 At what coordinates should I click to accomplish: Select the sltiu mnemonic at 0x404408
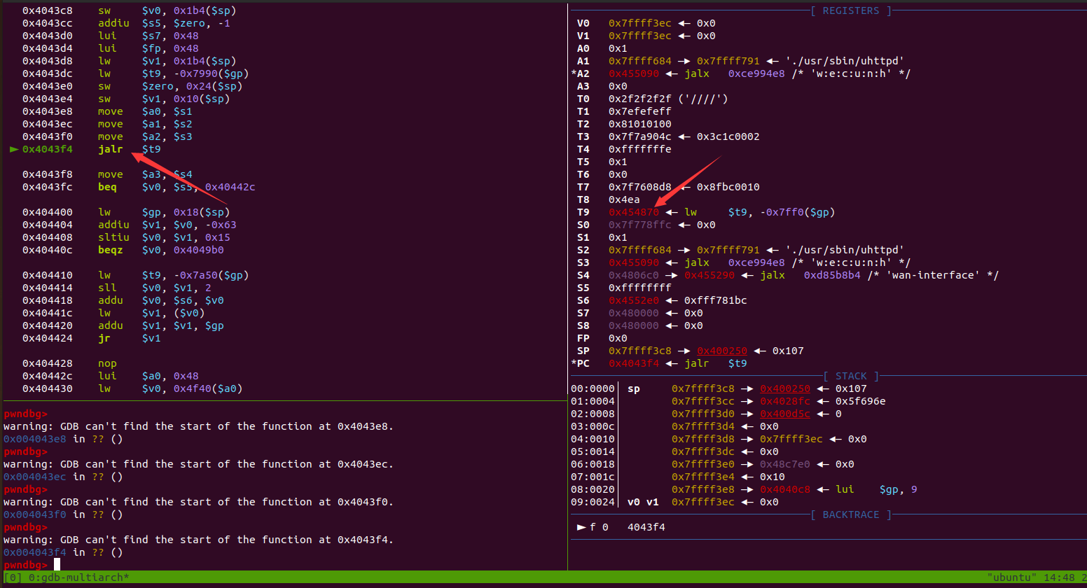point(113,237)
